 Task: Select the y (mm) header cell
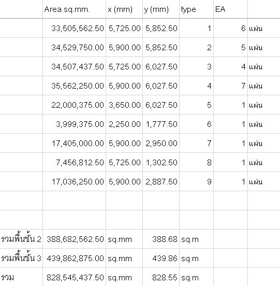[x=161, y=9]
